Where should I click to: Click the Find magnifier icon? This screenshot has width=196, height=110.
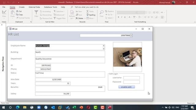pos(101,12)
